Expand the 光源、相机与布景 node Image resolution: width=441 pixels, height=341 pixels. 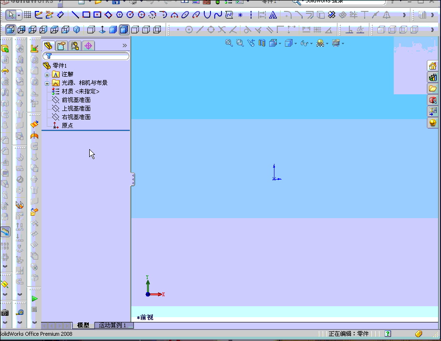click(46, 82)
